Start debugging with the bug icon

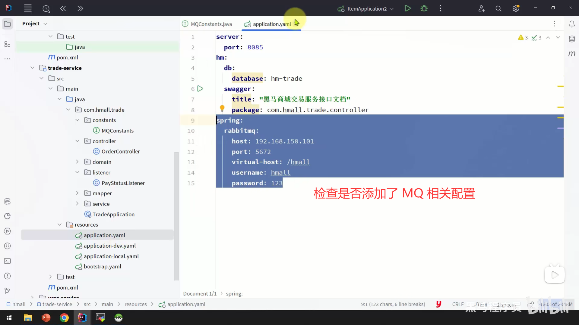coord(424,8)
